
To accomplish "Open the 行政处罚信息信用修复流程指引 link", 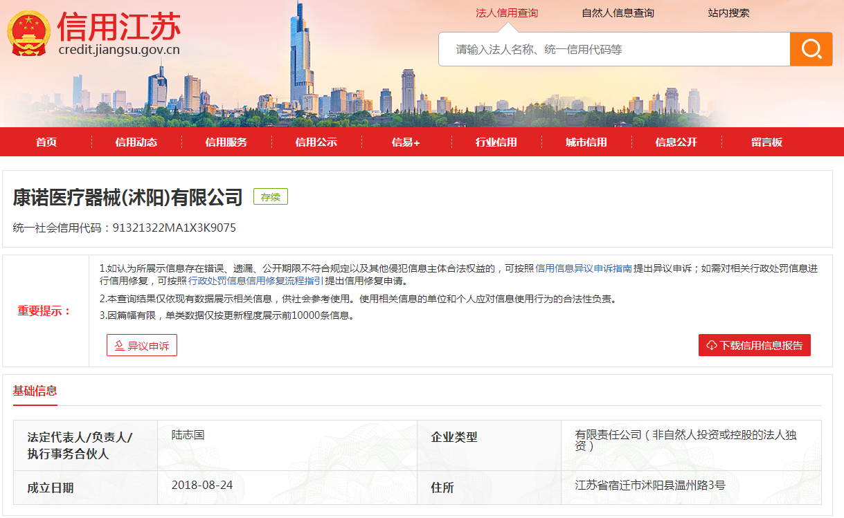I will tap(256, 281).
